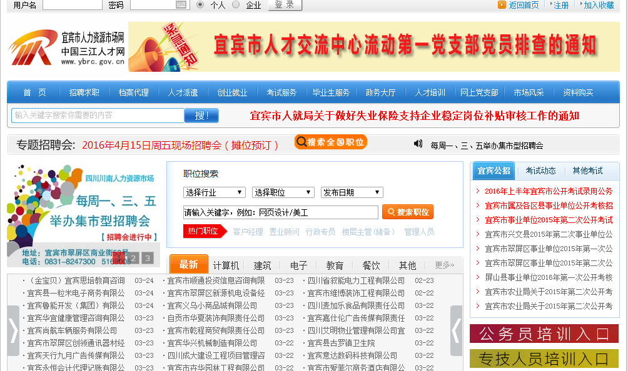The height and width of the screenshot is (371, 628).
Task: Click the left carousel arrow on job list
Action: click(14, 330)
